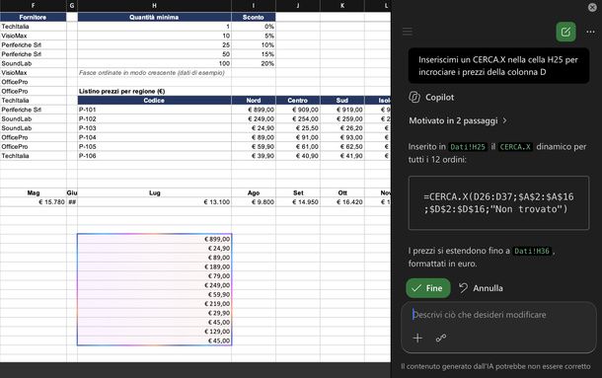Click the link icon below prompt box
The image size is (602, 378).
pos(441,339)
